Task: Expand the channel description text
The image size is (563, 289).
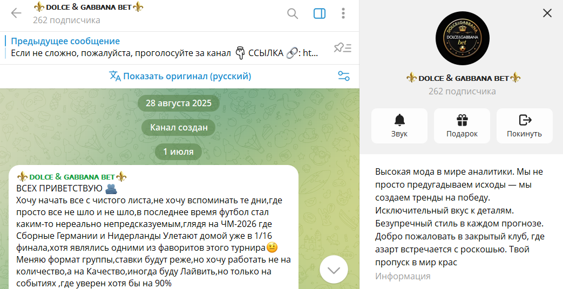Action: coord(460,217)
